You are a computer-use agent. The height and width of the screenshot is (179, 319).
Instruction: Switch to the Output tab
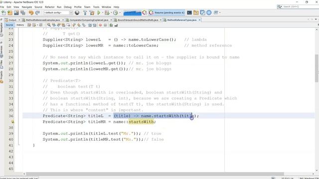pos(12,20)
